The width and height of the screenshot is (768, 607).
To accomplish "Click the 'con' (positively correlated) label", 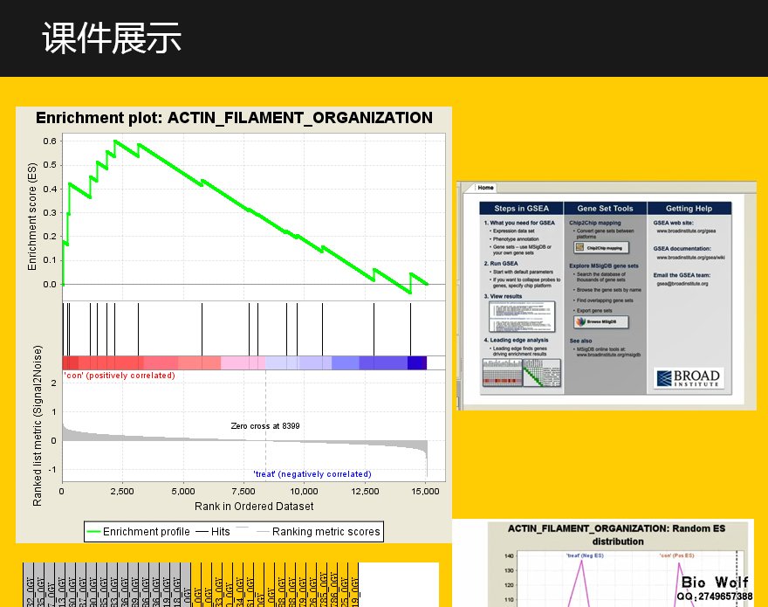I will click(x=119, y=376).
